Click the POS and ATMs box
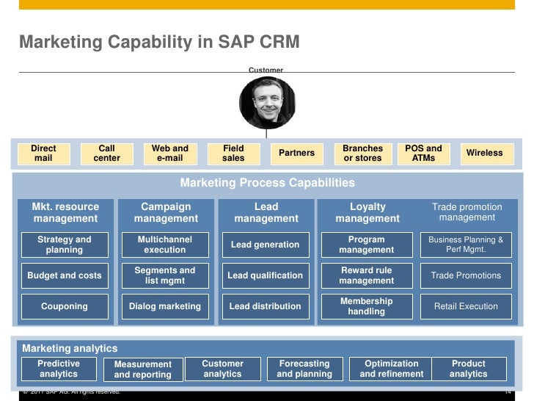Image resolution: width=534 pixels, height=401 pixels. click(x=424, y=153)
